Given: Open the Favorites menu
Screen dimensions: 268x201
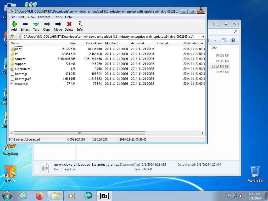Looking at the screenshot, I should 44,17.
